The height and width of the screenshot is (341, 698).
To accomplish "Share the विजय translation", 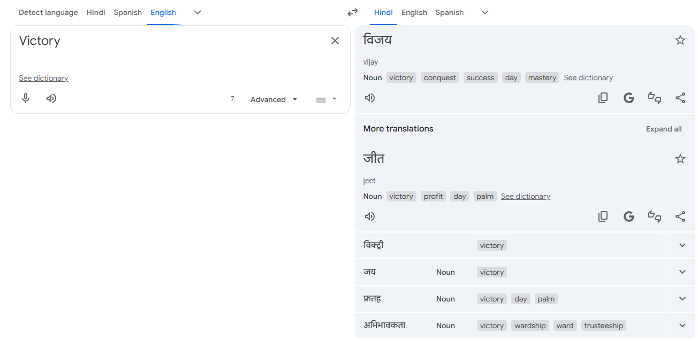I will (x=680, y=98).
